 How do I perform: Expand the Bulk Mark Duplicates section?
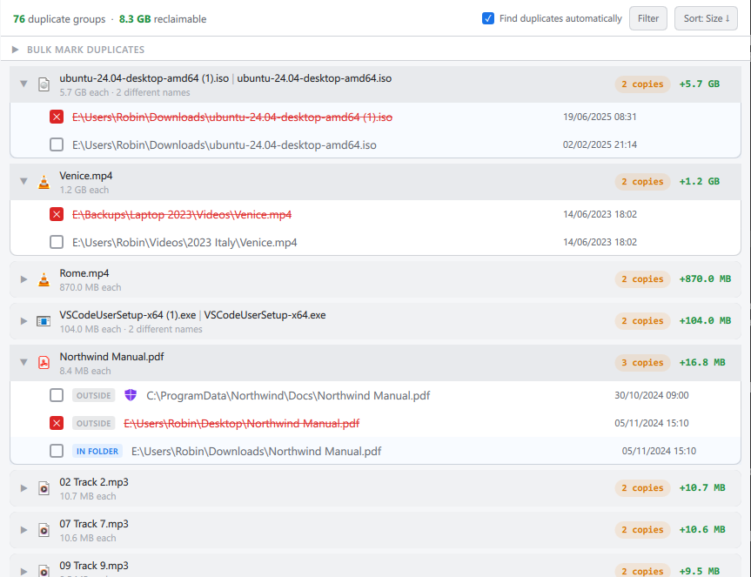(16, 50)
